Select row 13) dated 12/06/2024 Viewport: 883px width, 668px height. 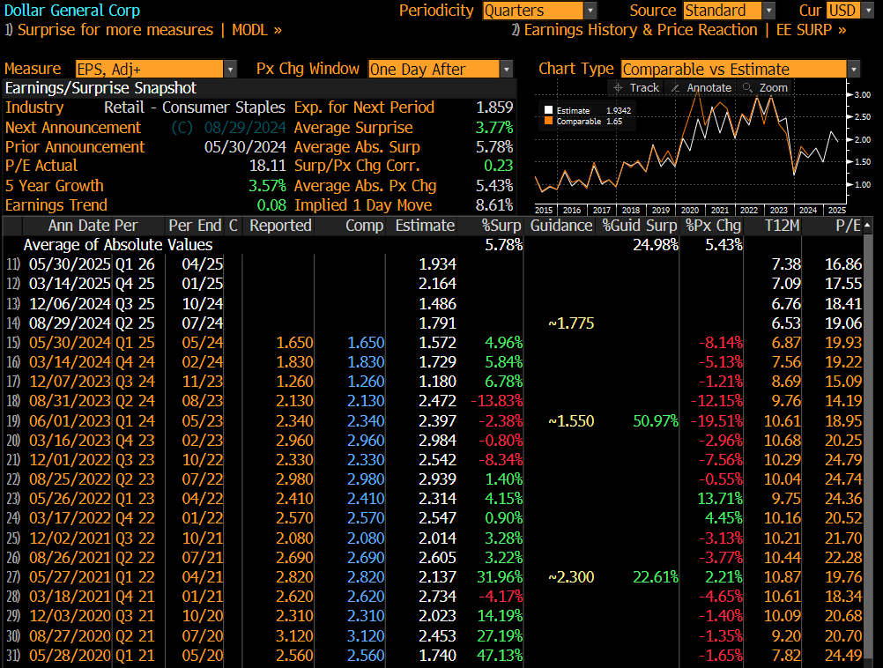[434, 303]
